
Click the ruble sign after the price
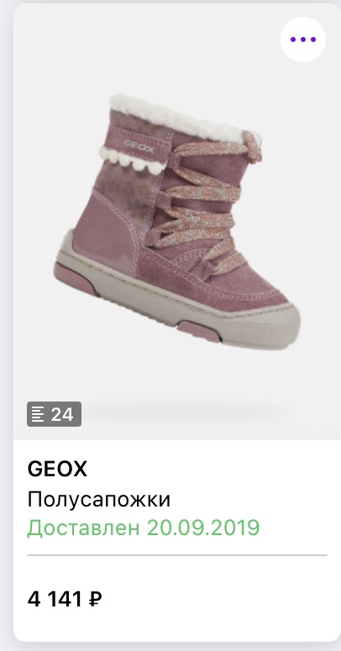[95, 599]
